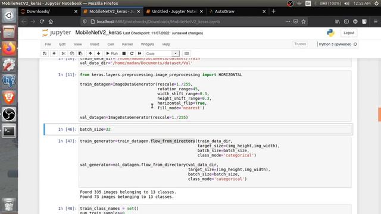Click the Trusted notebook indicator
Image resolution: width=381 pixels, height=214 pixels.
point(300,44)
